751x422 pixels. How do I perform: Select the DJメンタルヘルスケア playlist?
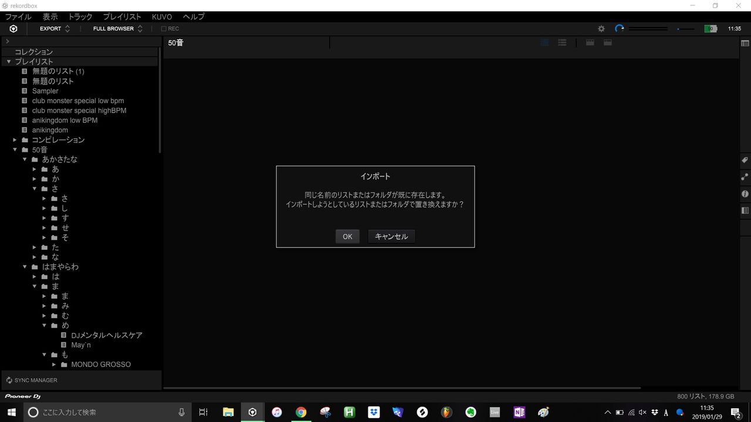107,335
